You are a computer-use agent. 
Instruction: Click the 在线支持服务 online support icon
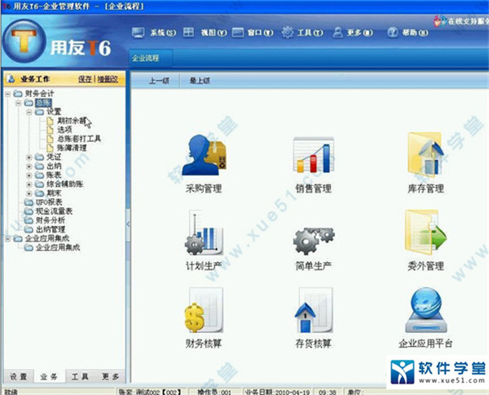[x=440, y=21]
